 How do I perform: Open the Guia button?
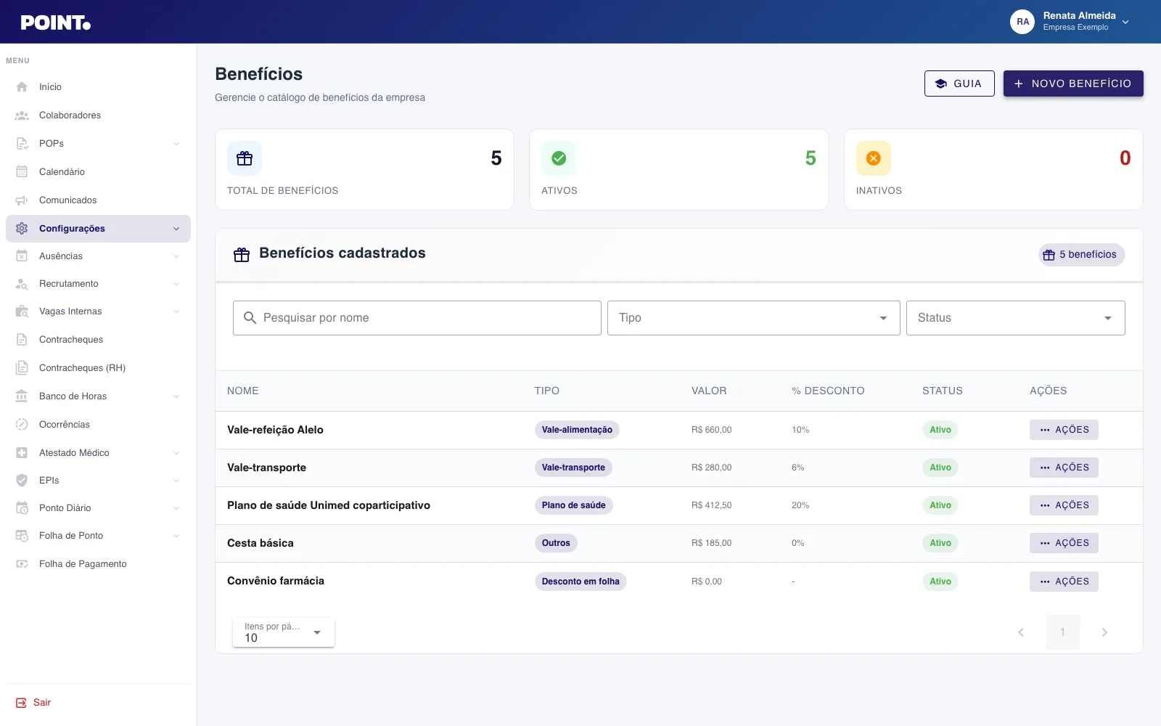point(959,83)
